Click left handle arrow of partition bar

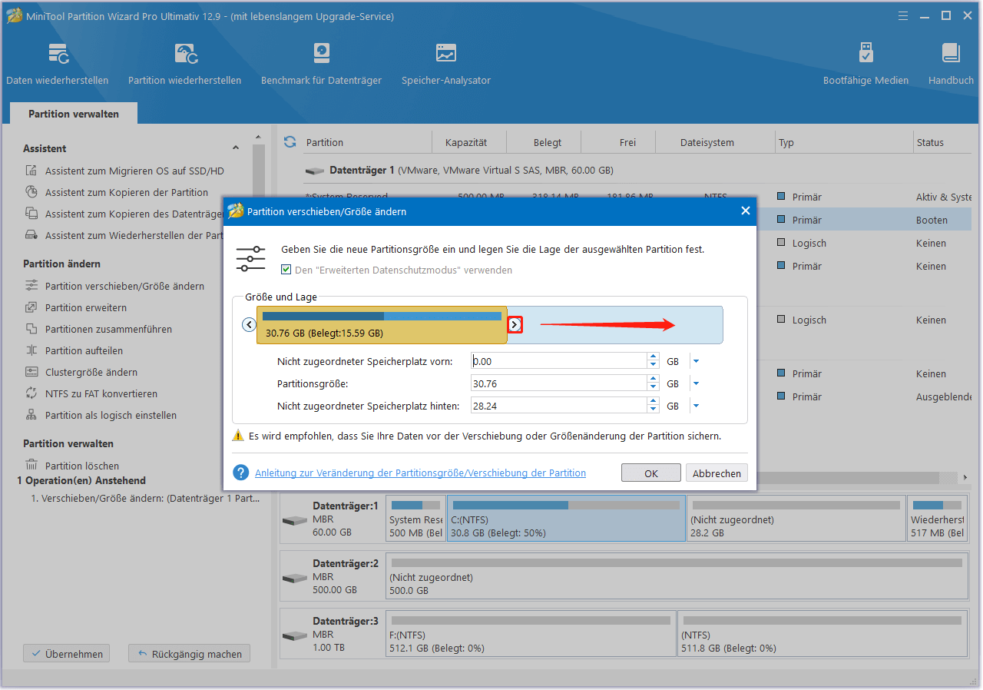point(249,325)
